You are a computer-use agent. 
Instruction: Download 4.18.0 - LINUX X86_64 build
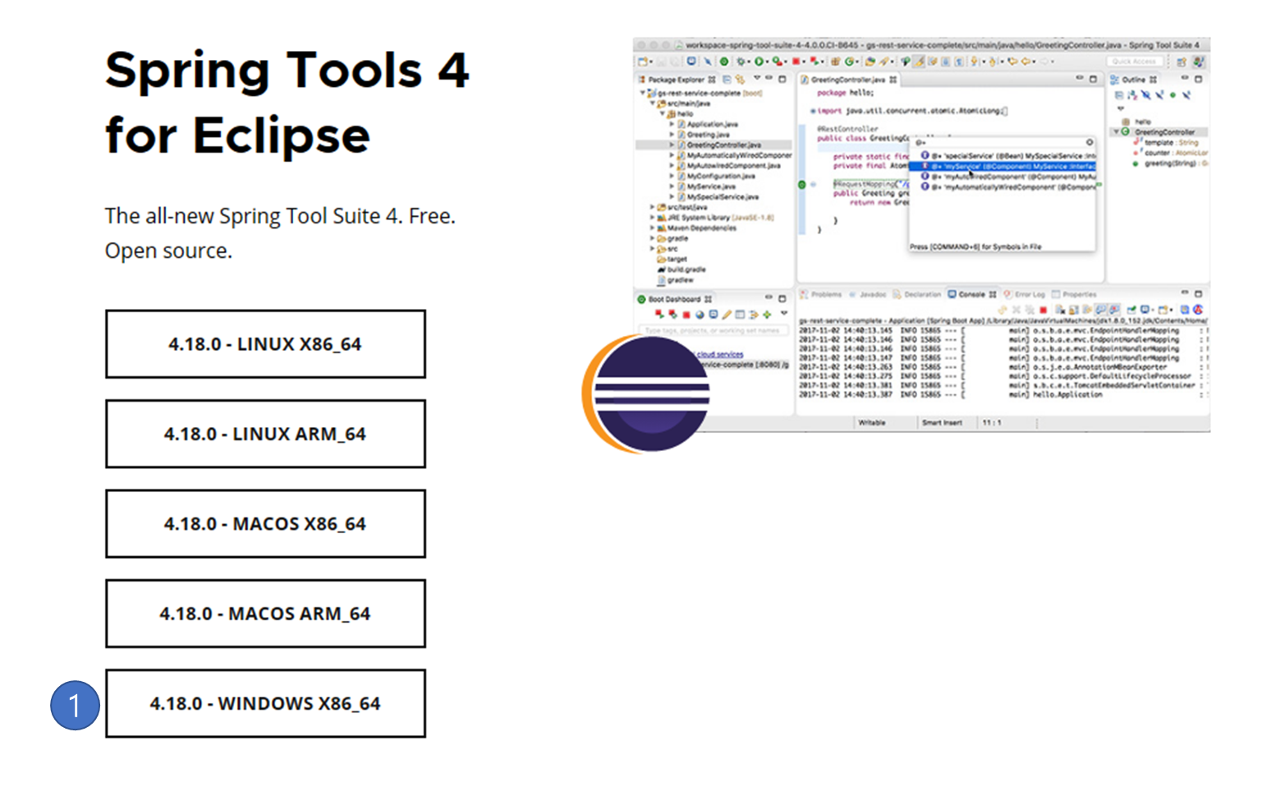(x=265, y=344)
